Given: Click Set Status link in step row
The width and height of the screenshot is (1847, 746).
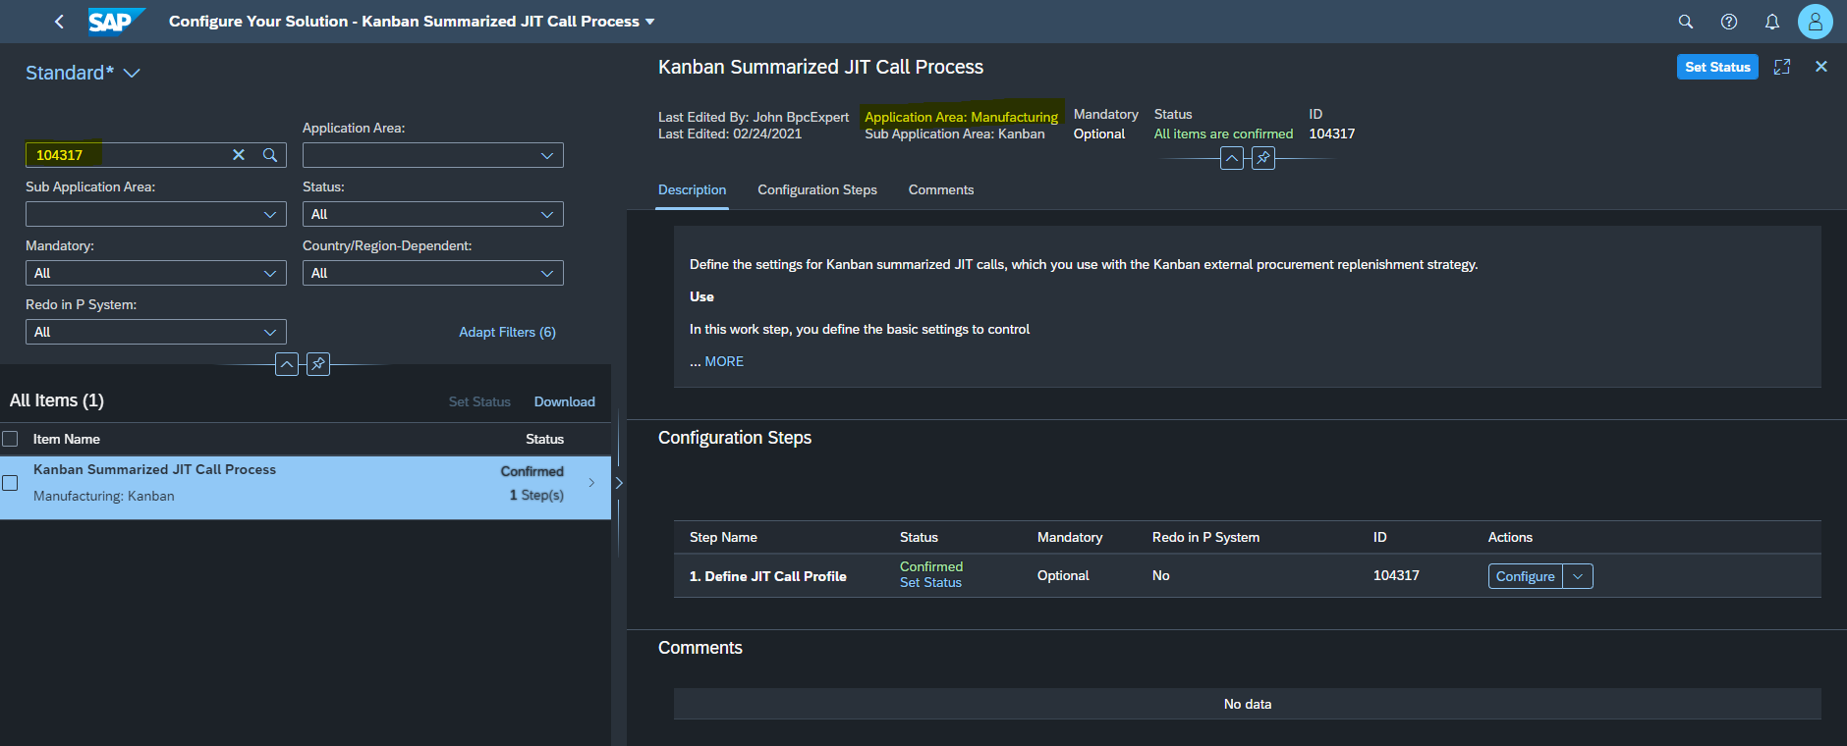Looking at the screenshot, I should pos(930,583).
